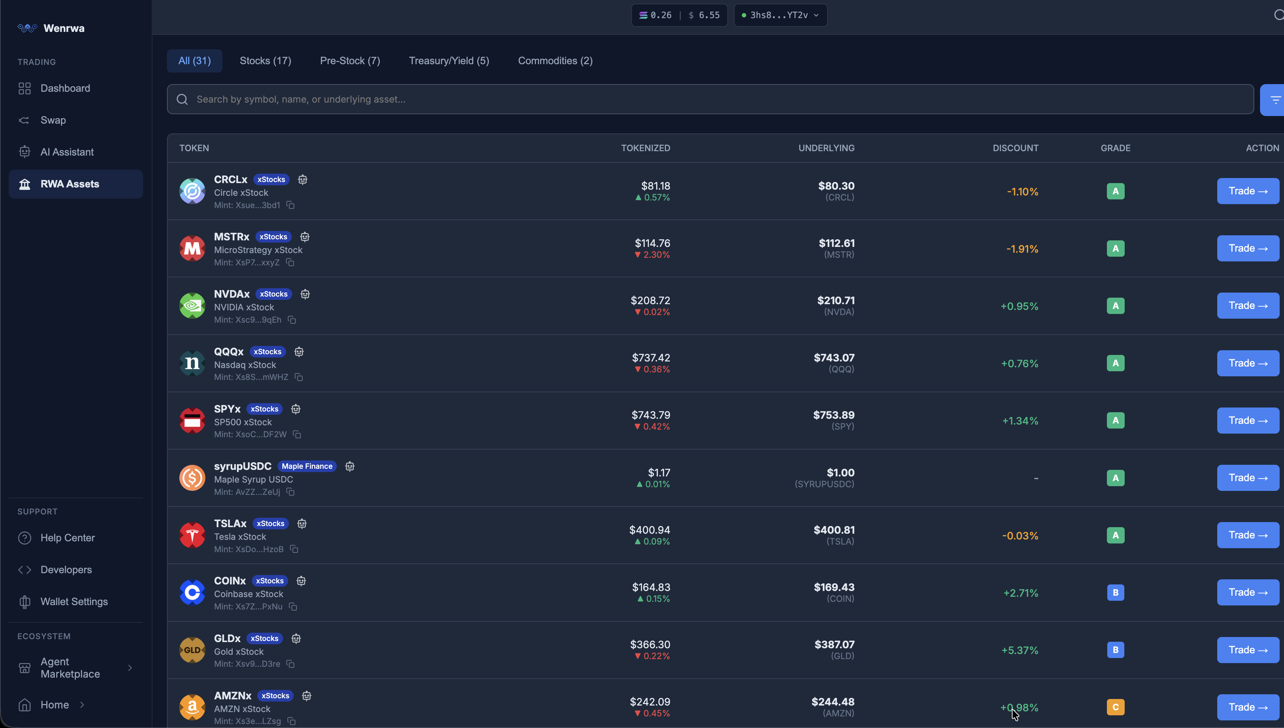
Task: Open Dashboard in the sidebar
Action: click(x=75, y=88)
